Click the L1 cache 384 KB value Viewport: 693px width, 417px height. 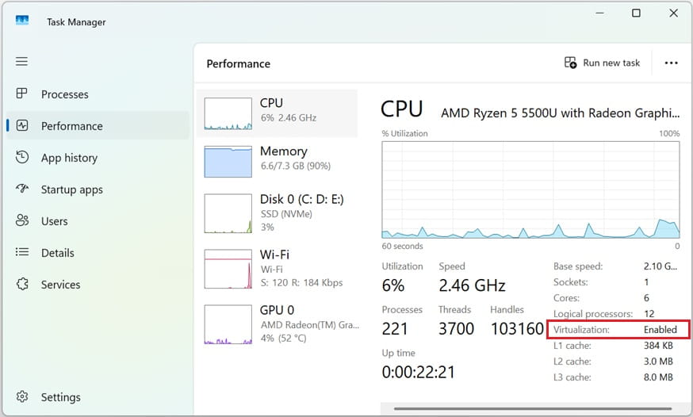658,346
